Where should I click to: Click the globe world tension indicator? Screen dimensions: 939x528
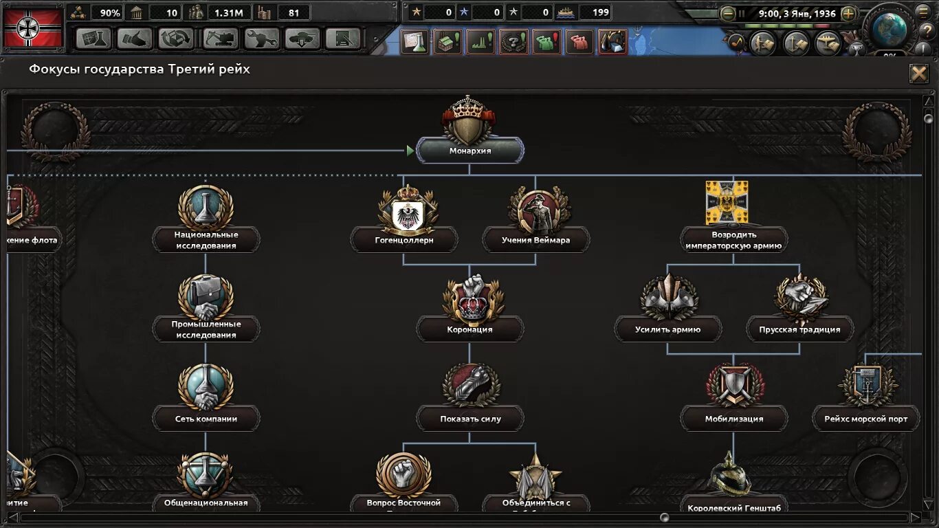[889, 29]
